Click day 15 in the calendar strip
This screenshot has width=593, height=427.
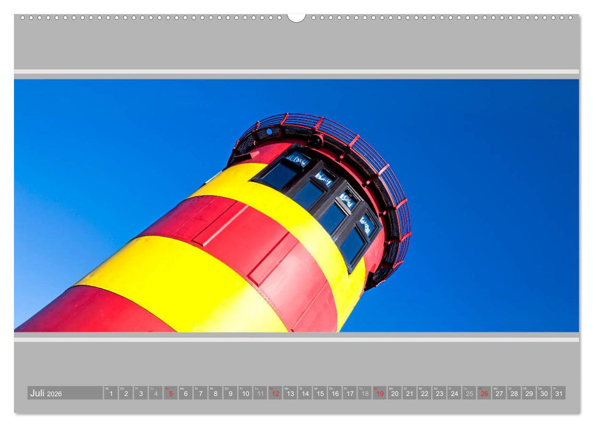pos(320,393)
